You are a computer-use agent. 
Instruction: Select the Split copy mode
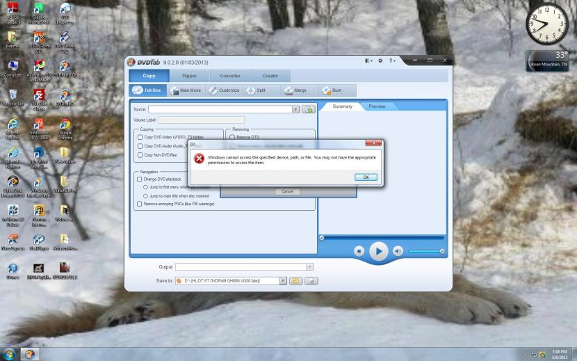point(261,90)
